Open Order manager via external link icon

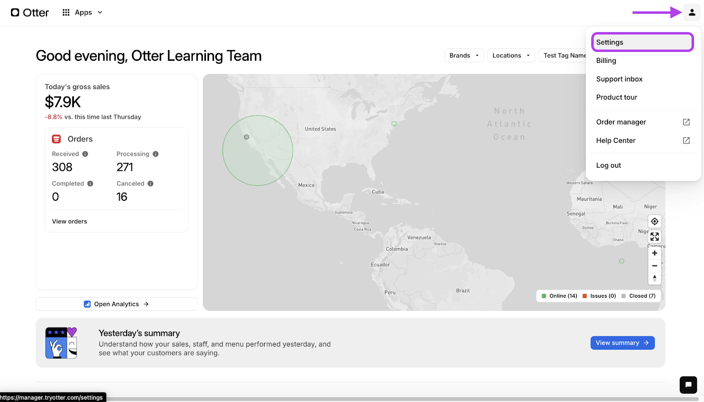tap(686, 122)
